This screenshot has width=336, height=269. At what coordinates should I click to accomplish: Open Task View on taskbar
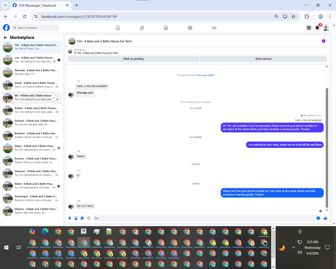pos(19,247)
